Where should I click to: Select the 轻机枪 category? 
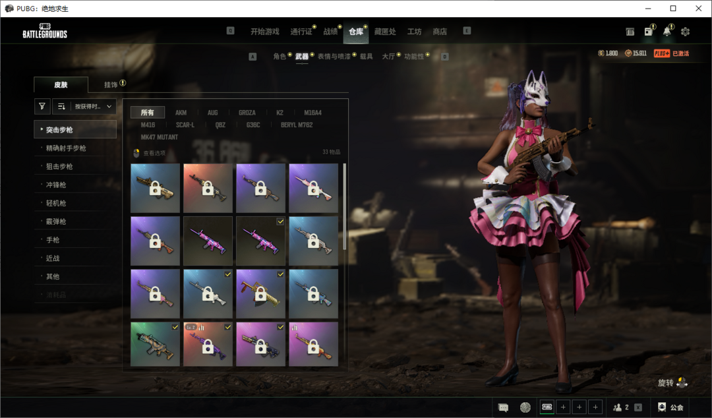click(x=75, y=203)
